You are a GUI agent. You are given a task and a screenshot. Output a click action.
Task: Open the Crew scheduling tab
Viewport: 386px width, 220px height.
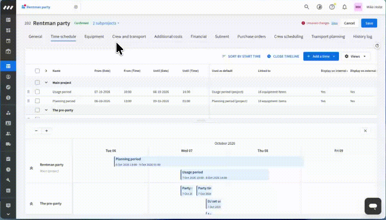pyautogui.click(x=289, y=37)
